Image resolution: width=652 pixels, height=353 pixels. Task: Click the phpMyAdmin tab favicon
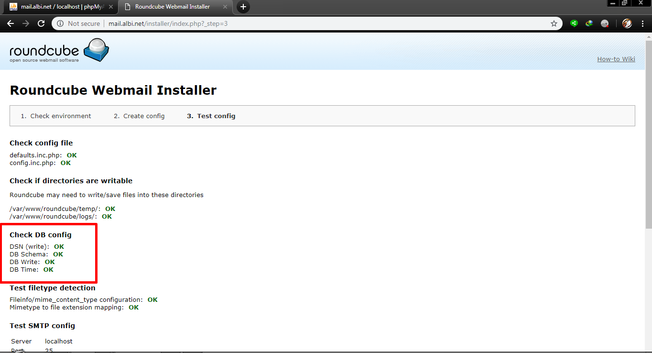(x=13, y=7)
